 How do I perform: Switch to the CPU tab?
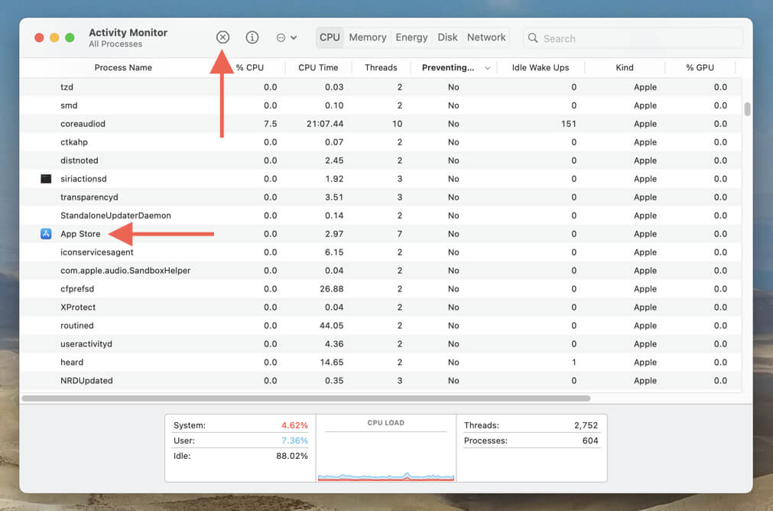click(330, 37)
